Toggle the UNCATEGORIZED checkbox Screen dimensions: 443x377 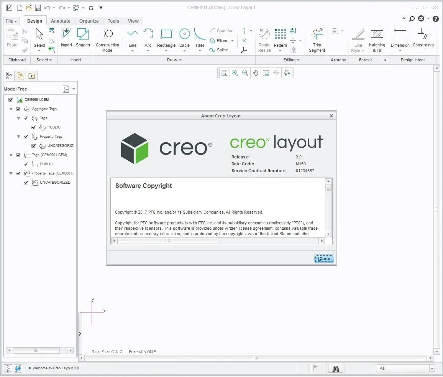click(x=26, y=183)
